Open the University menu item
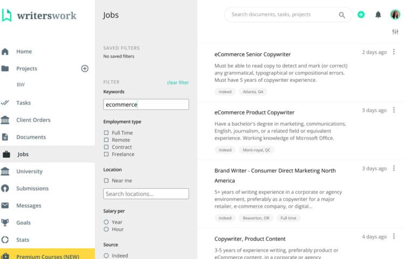Image resolution: width=414 pixels, height=259 pixels. pos(29,172)
